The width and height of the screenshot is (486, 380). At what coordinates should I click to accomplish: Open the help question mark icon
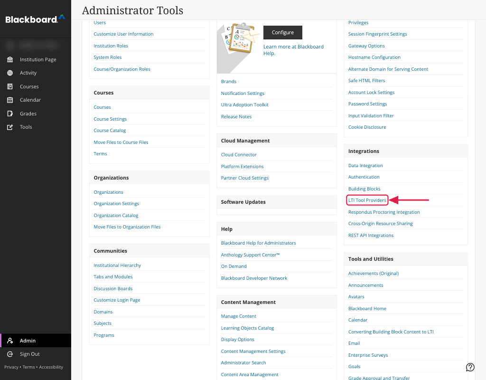(x=470, y=367)
